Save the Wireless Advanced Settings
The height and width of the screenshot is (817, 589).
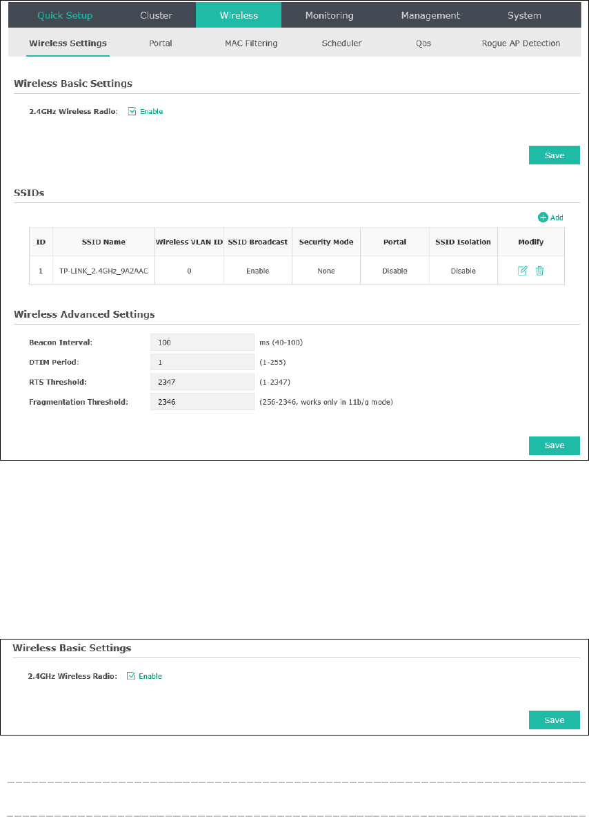554,445
